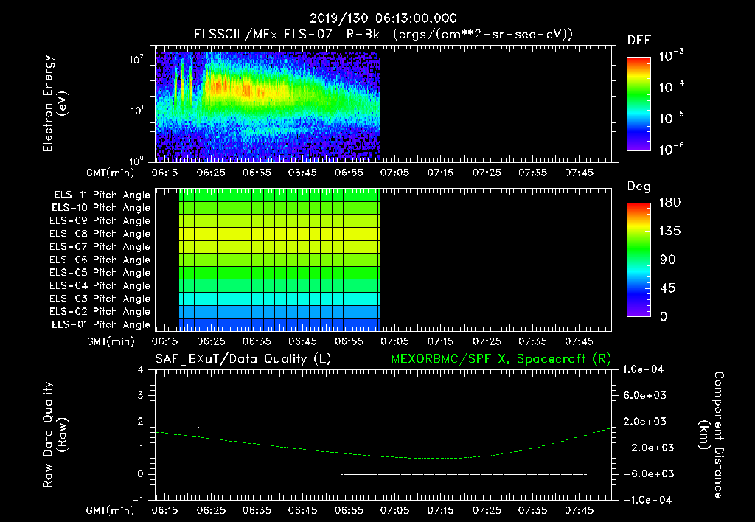Click the 'Raw Data Quality (Raw)' axis label
Screen dimensions: 755x522
55,435
